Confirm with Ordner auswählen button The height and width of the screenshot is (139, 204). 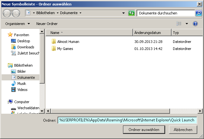(144, 129)
